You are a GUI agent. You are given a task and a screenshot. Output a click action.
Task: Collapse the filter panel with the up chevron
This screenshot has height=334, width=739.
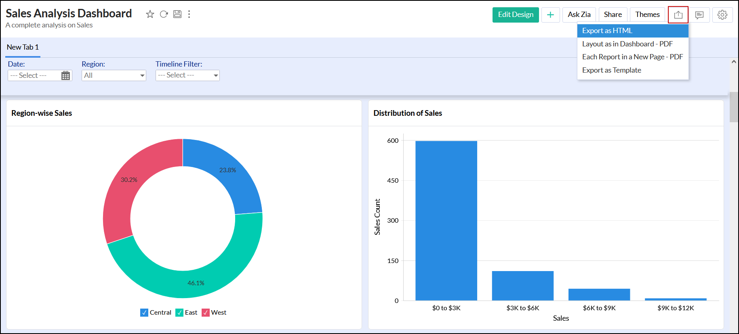(x=734, y=62)
